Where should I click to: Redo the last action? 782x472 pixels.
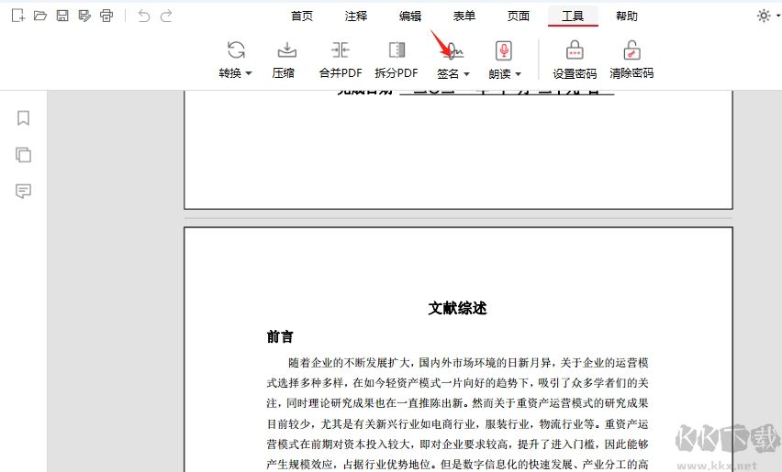166,16
